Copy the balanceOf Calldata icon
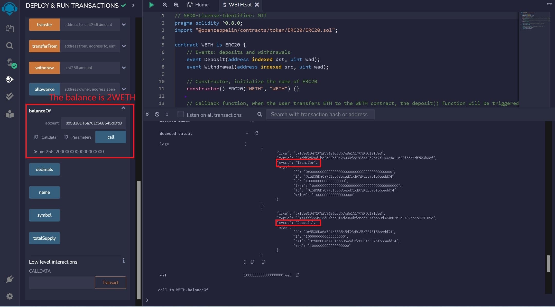 tap(36, 137)
